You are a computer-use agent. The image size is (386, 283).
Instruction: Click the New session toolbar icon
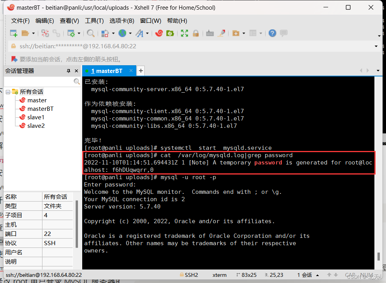14,33
